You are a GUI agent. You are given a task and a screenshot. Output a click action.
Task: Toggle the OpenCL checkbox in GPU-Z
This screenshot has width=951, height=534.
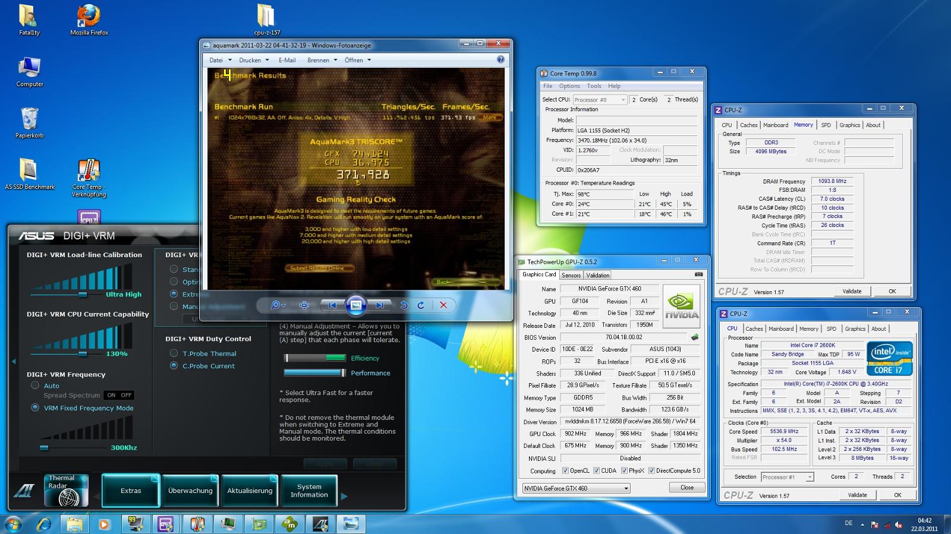click(565, 471)
